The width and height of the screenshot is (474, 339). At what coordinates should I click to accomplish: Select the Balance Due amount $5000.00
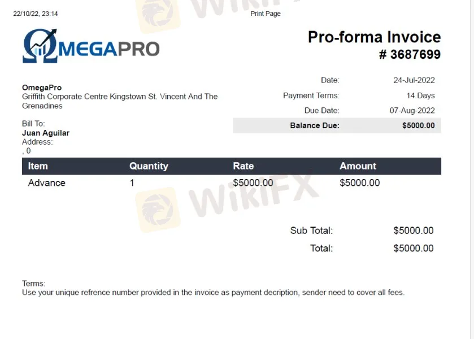click(418, 125)
